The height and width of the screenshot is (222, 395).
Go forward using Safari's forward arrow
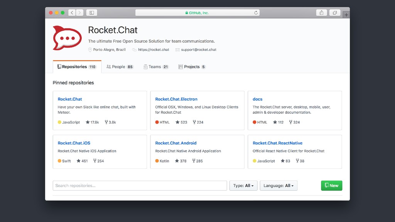79,13
